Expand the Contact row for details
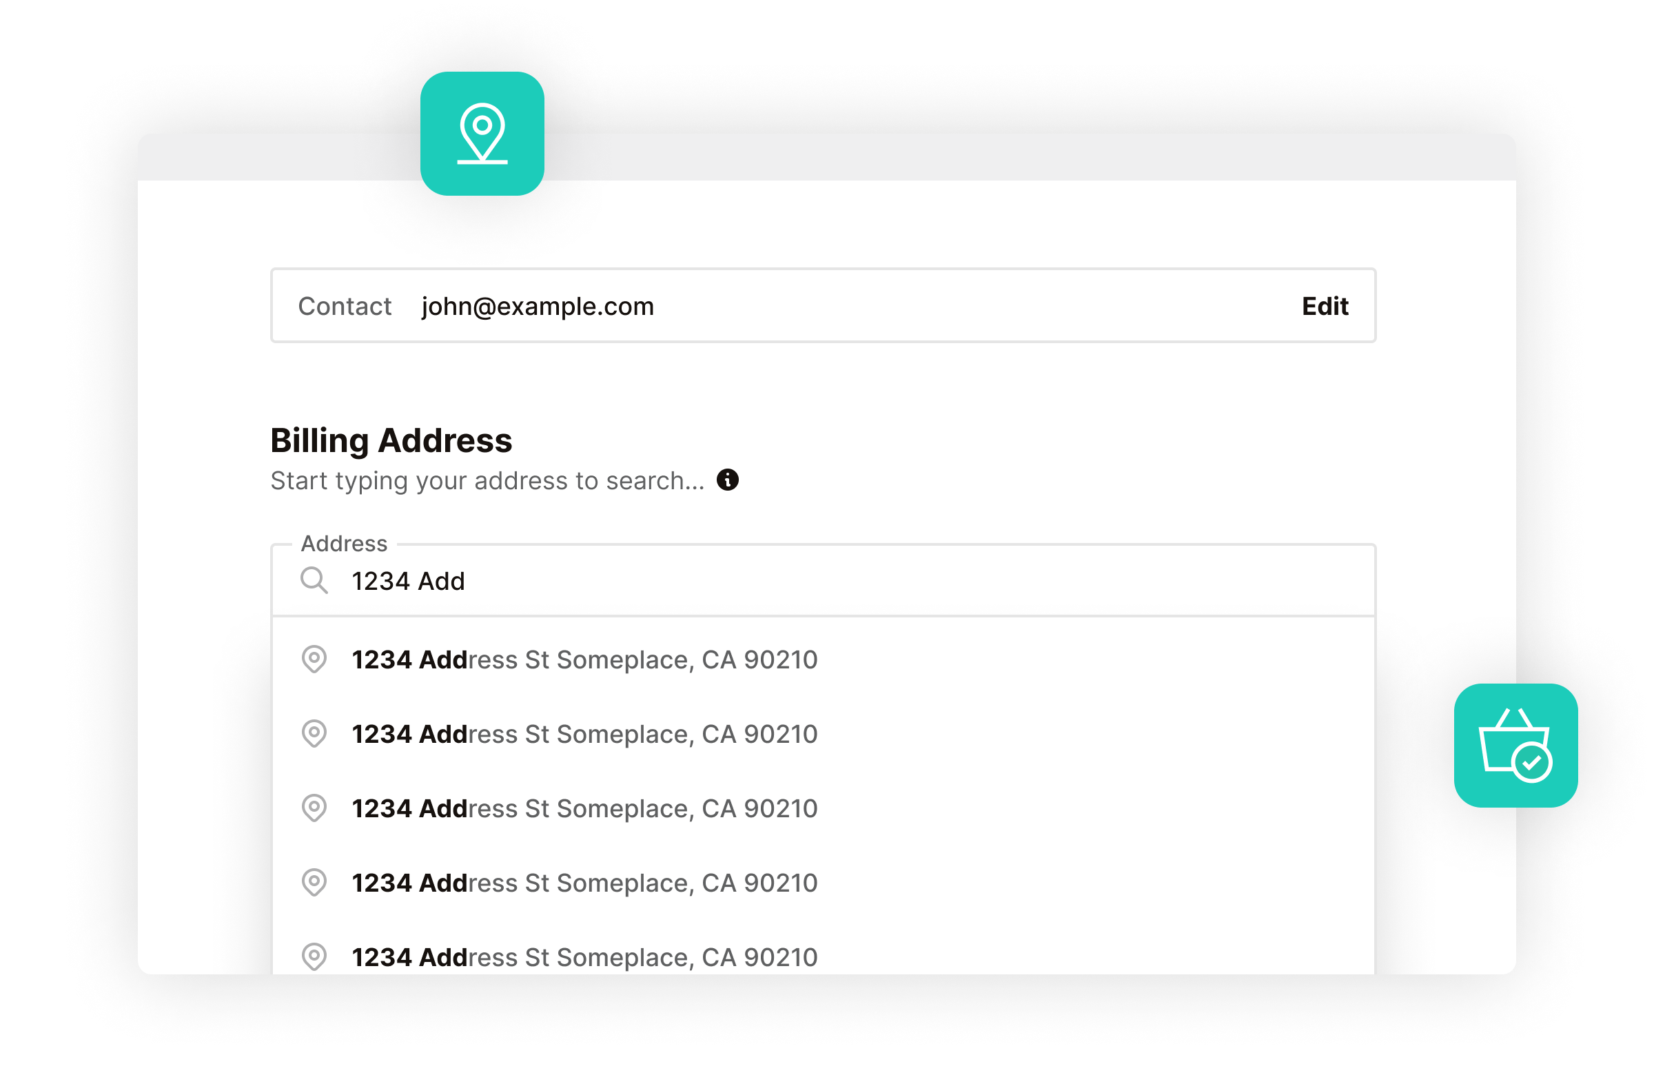 coord(823,306)
